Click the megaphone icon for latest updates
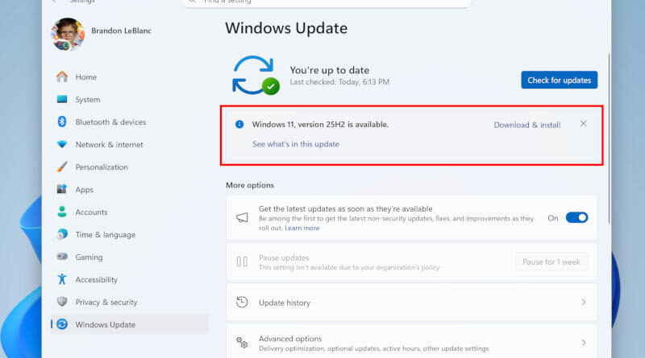Viewport: 645px width, 358px height. [x=242, y=217]
